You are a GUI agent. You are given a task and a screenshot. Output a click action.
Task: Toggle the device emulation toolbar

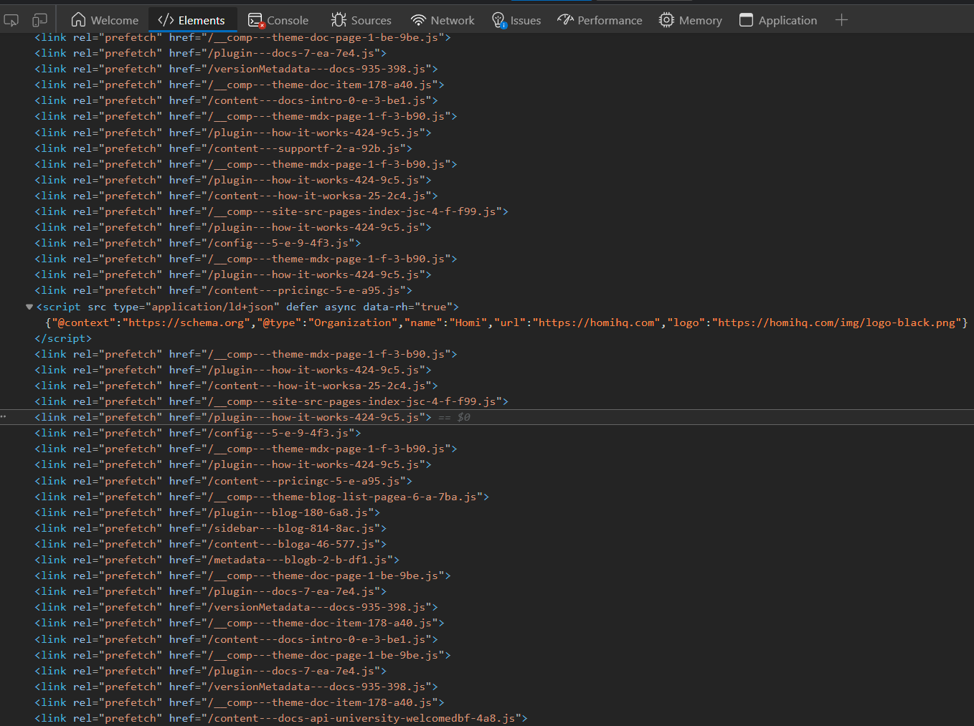pos(39,20)
